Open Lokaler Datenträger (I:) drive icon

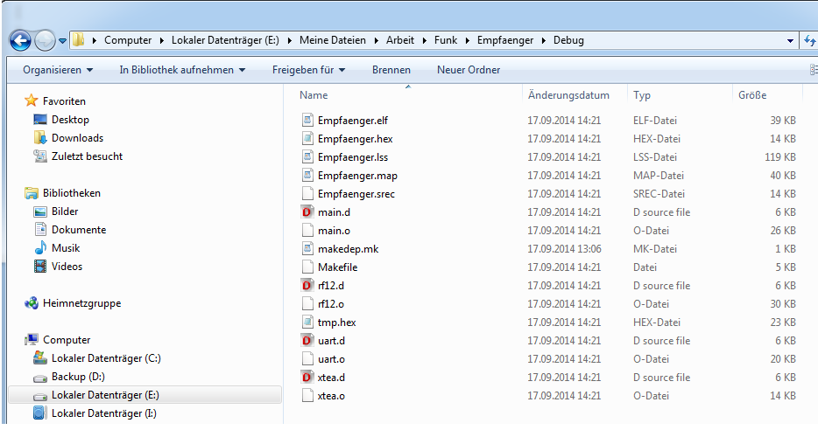(x=40, y=413)
